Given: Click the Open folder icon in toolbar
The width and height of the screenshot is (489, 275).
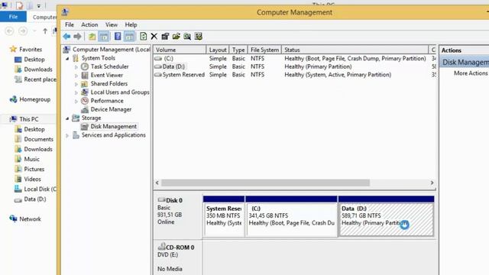Looking at the screenshot, I should pyautogui.click(x=176, y=37).
